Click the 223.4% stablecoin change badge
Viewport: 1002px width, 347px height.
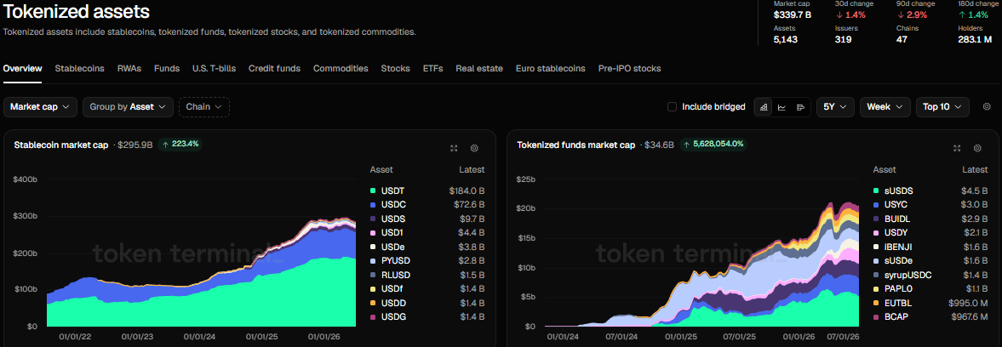coord(180,145)
